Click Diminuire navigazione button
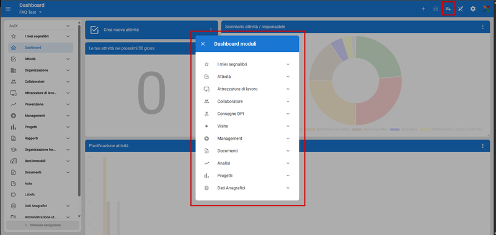This screenshot has height=235, width=496. (x=43, y=225)
